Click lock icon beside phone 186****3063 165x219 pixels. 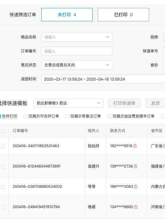136,186
